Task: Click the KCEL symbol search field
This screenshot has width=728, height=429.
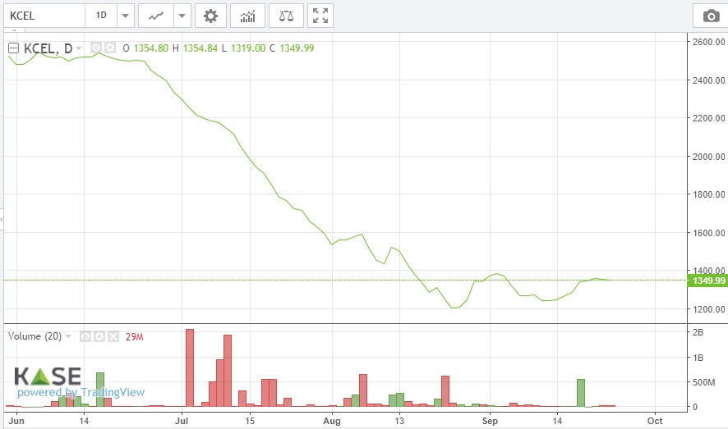Action: (x=44, y=16)
